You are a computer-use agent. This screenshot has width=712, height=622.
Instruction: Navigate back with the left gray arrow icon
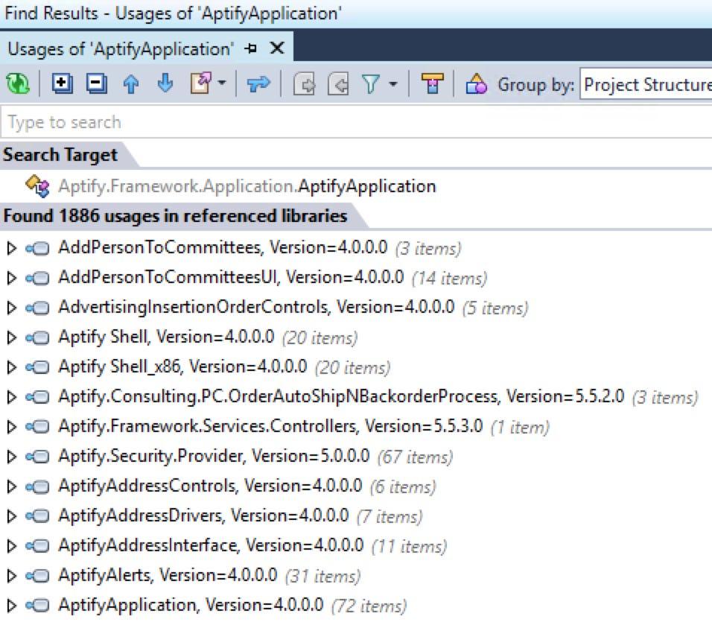click(305, 84)
